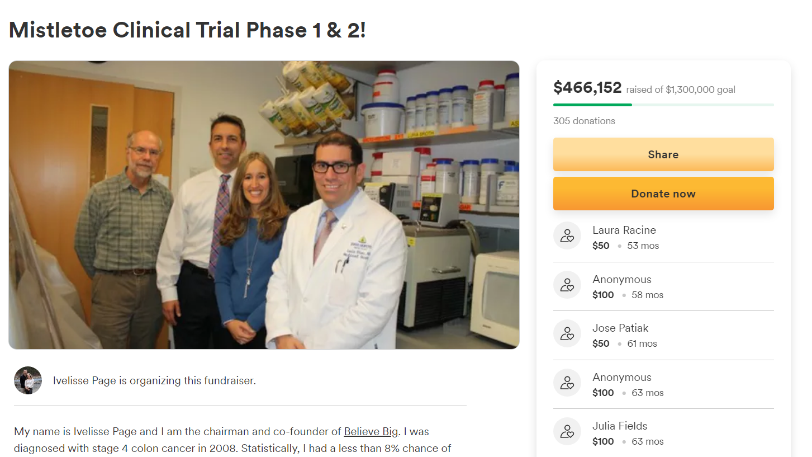The height and width of the screenshot is (457, 812).
Task: Click donor icon beside Anonymous 58 mos donation
Action: pos(567,285)
